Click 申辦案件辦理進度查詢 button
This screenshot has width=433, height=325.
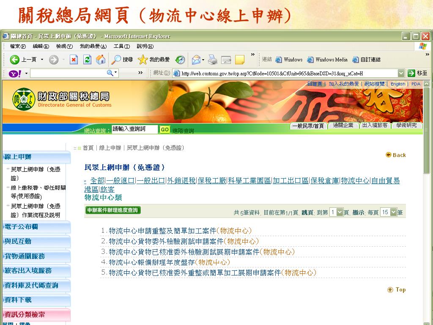tap(112, 210)
